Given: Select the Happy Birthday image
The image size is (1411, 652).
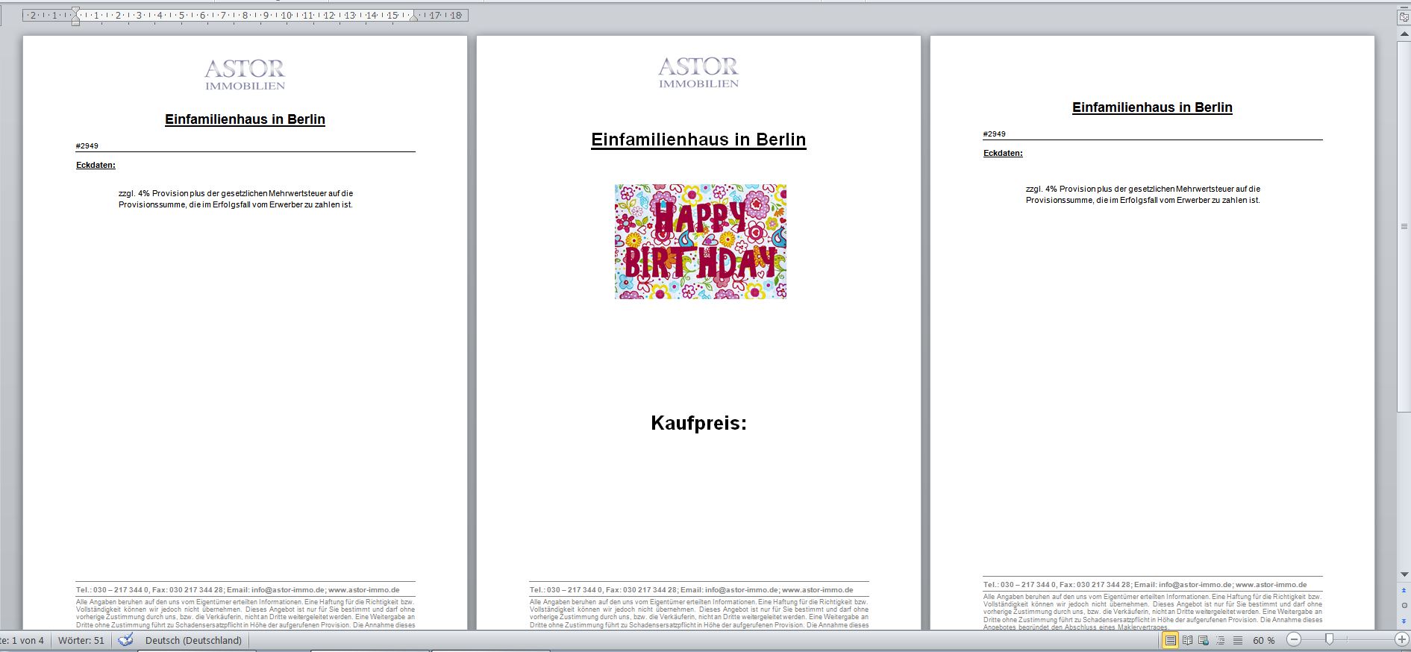Looking at the screenshot, I should click(x=700, y=242).
